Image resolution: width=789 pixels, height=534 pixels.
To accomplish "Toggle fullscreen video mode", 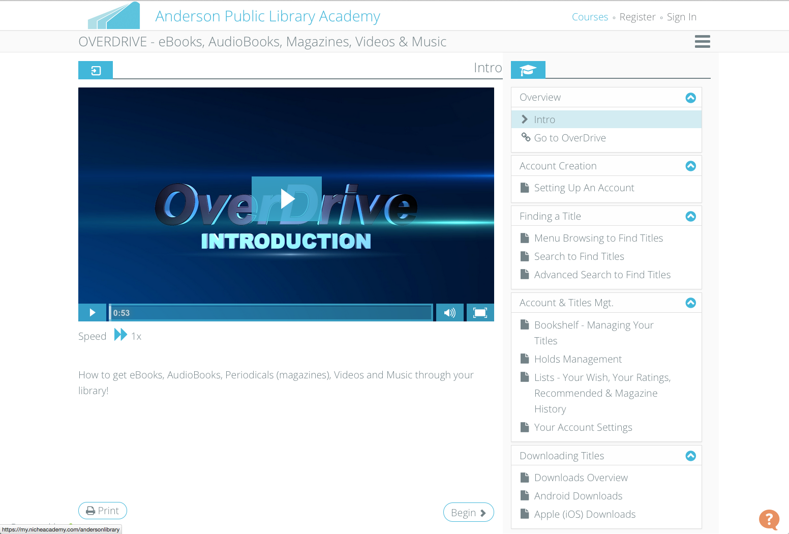I will tap(480, 312).
